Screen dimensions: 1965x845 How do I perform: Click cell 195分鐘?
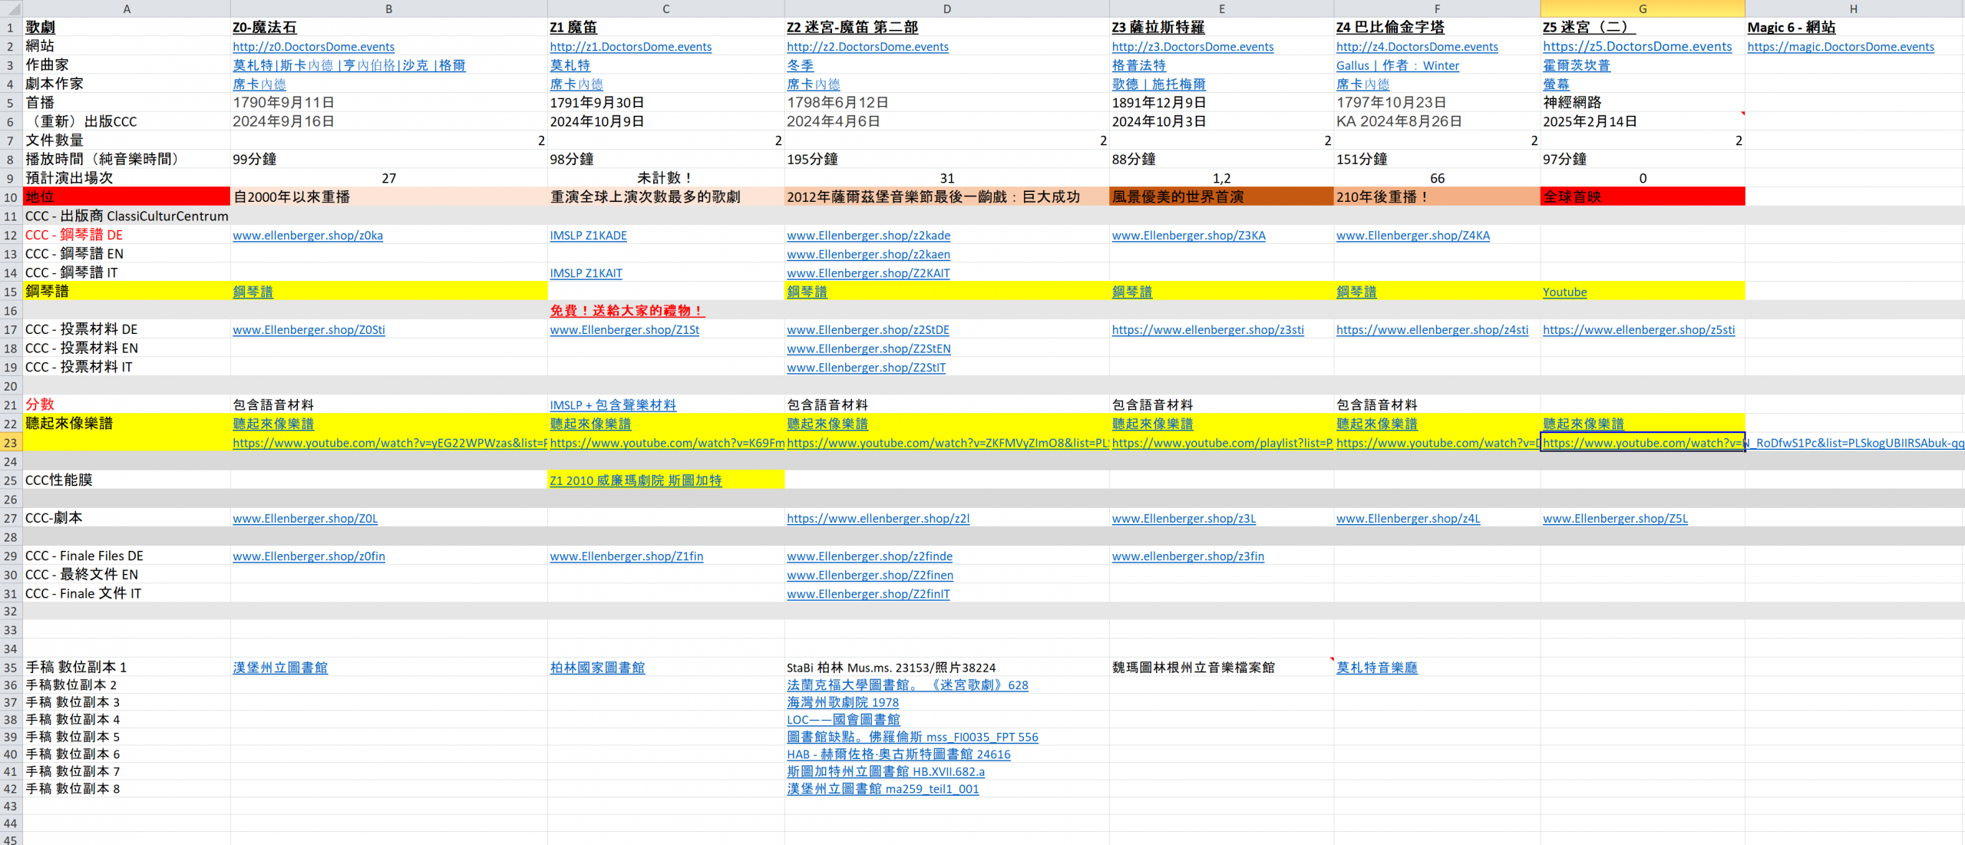coord(946,160)
